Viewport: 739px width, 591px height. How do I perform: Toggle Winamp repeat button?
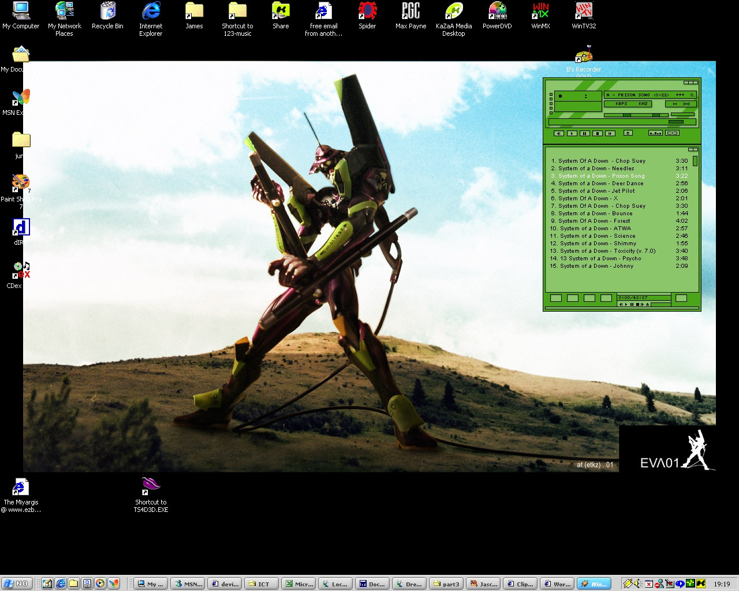(672, 133)
